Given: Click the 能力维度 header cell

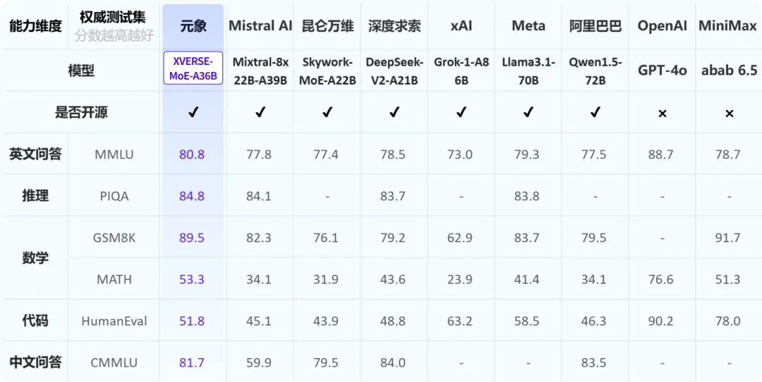Looking at the screenshot, I should [35, 26].
